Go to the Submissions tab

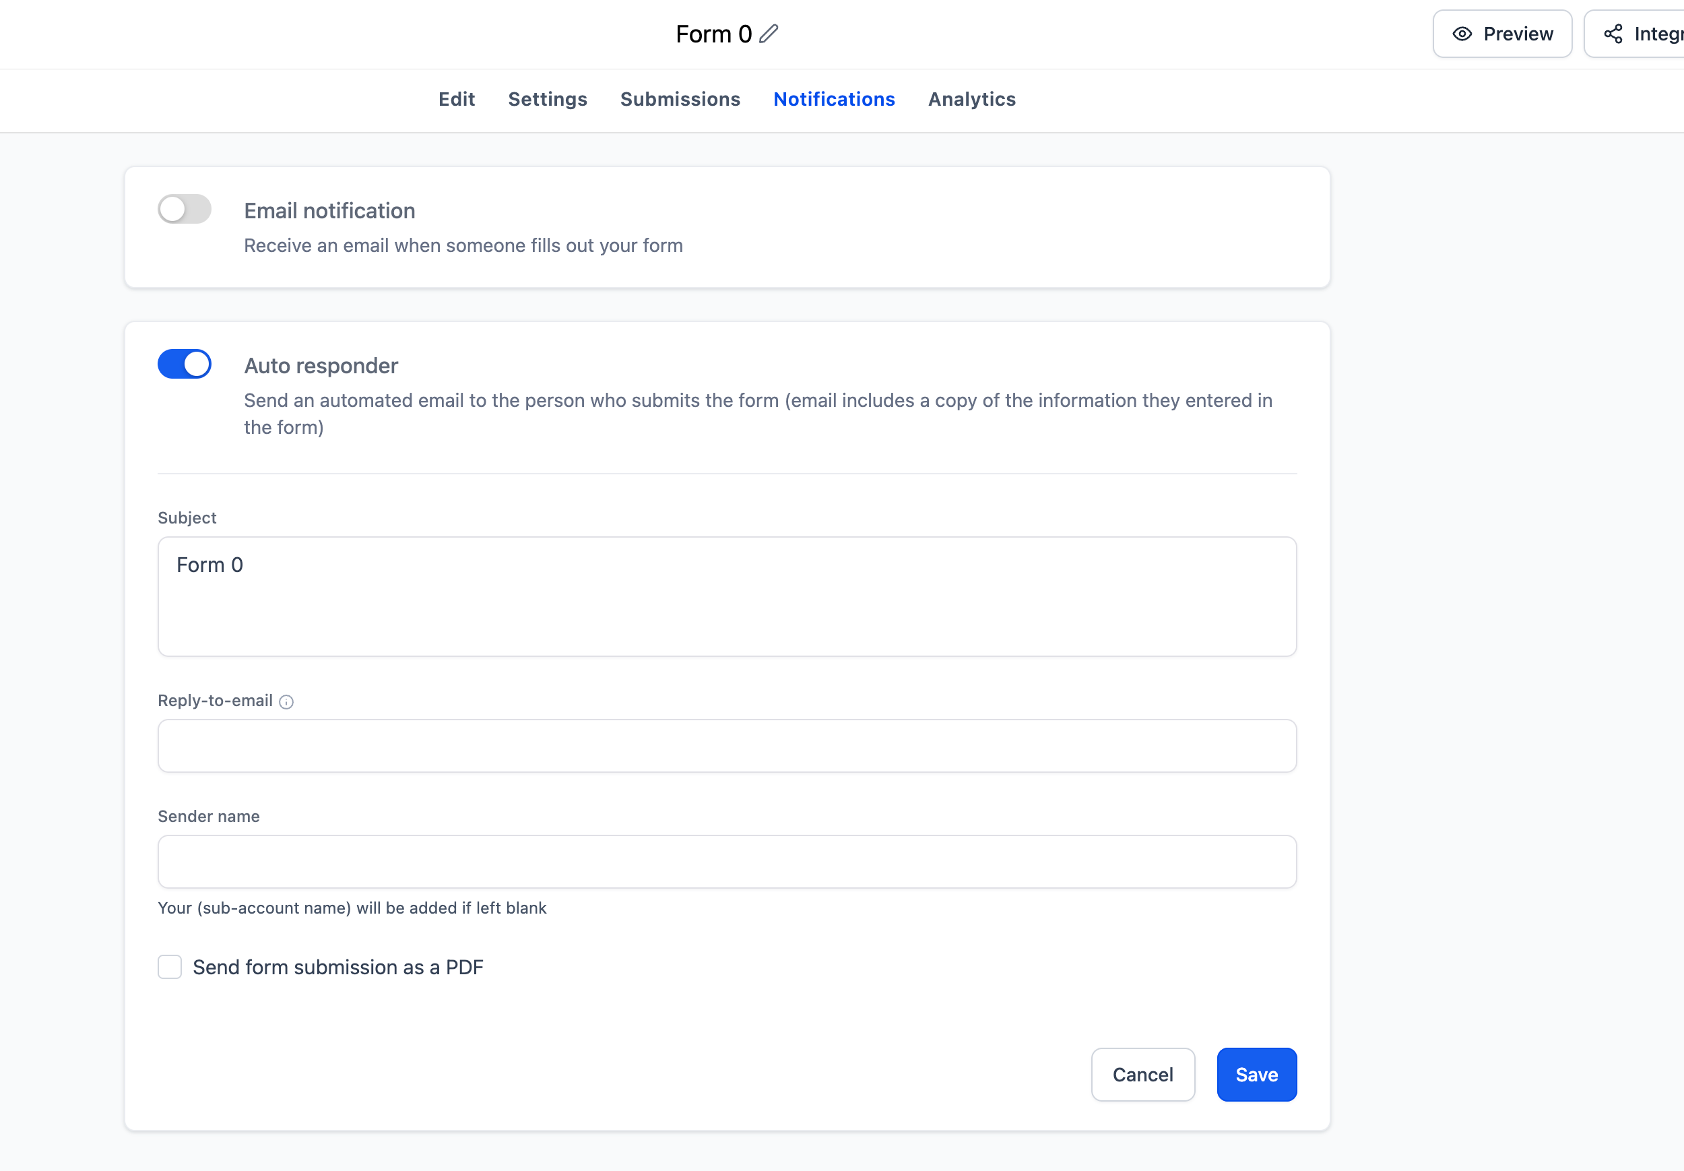[680, 99]
